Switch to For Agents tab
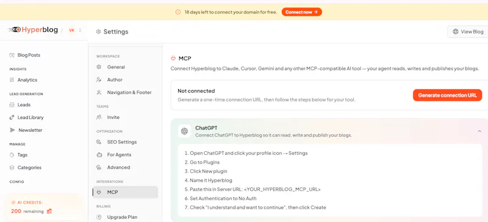Image resolution: width=488 pixels, height=222 pixels. coord(125,155)
